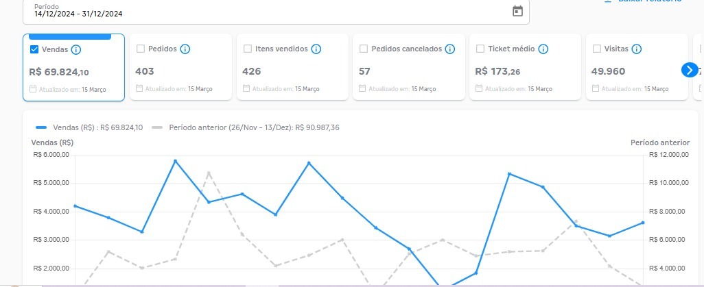Uncheck the Vendas checkbox
The height and width of the screenshot is (287, 704).
34,49
